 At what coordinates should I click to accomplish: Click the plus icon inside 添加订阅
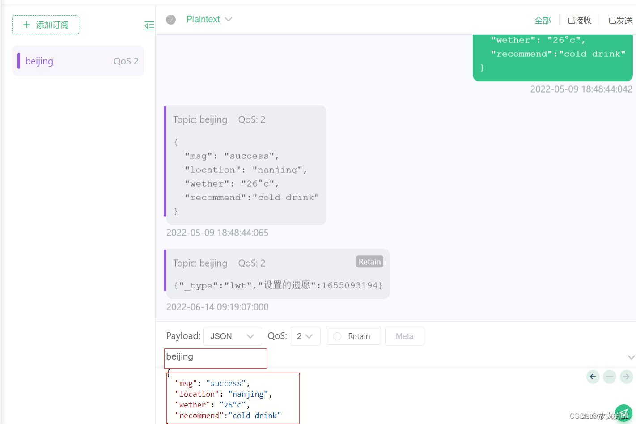[x=27, y=25]
